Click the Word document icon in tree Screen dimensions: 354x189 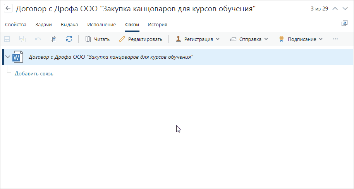click(18, 57)
